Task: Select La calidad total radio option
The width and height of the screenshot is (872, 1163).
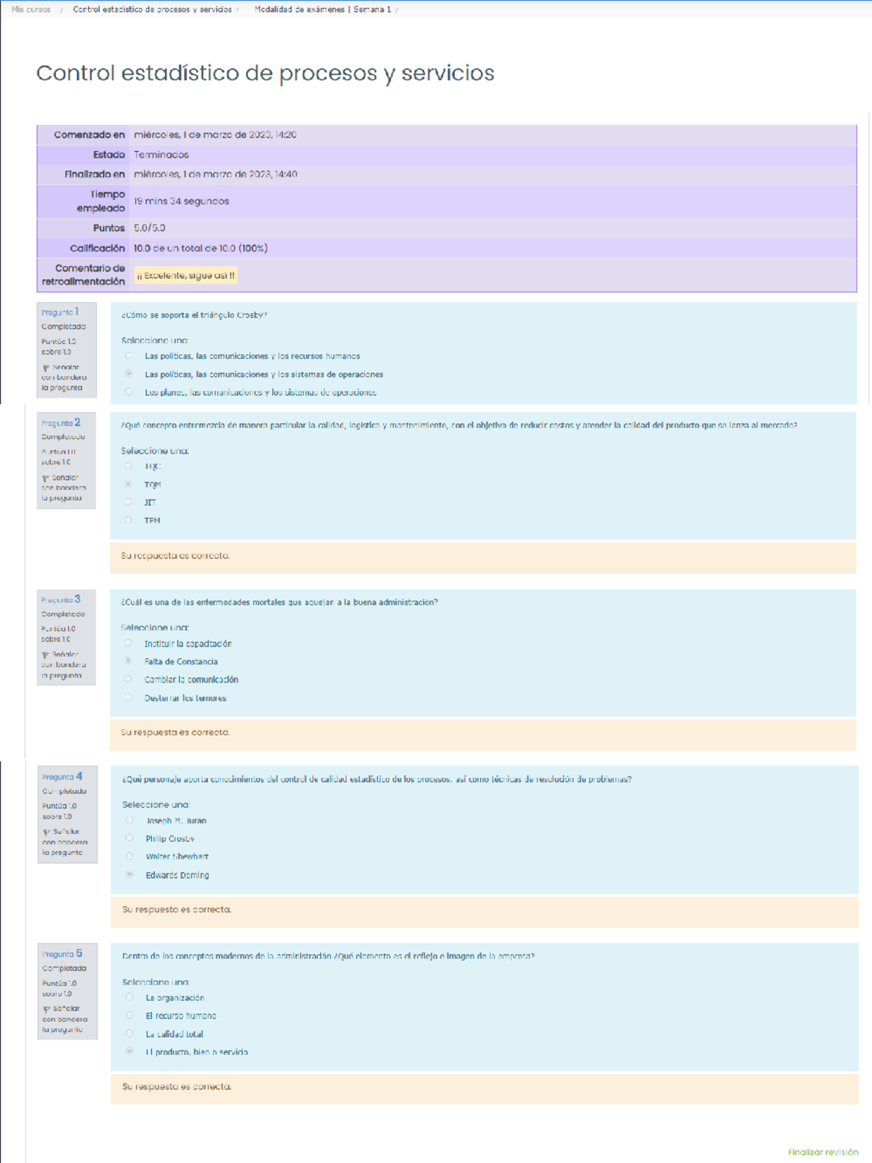Action: coord(129,1034)
